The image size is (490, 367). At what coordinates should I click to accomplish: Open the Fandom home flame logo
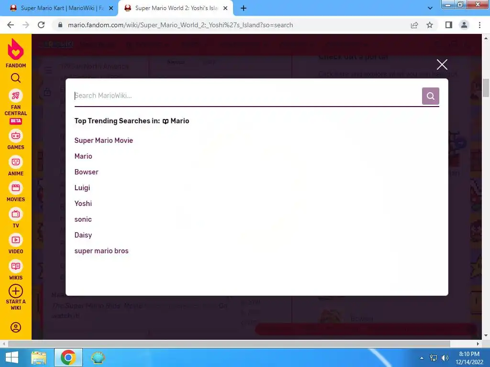click(x=16, y=49)
